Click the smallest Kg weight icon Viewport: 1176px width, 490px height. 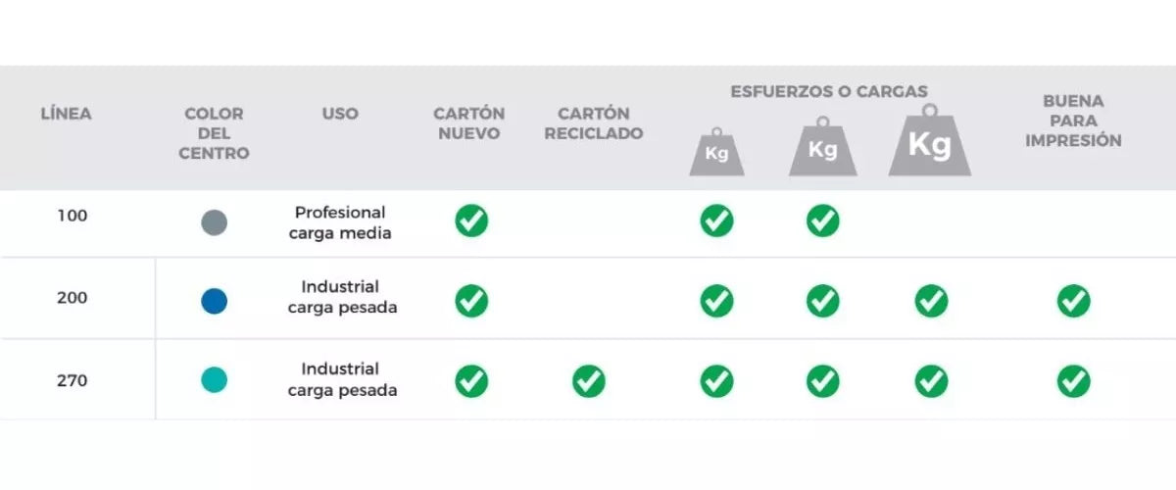click(716, 152)
